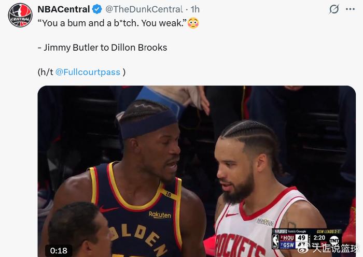Image resolution: width=363 pixels, height=257 pixels.
Task: Click the Rakuten jersey sponsor patch
Action: pos(160,215)
